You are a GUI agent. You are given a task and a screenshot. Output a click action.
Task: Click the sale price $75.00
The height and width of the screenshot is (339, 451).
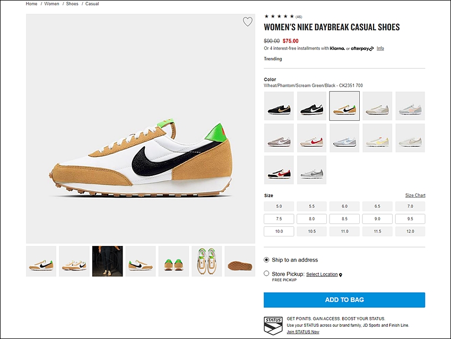pos(291,41)
